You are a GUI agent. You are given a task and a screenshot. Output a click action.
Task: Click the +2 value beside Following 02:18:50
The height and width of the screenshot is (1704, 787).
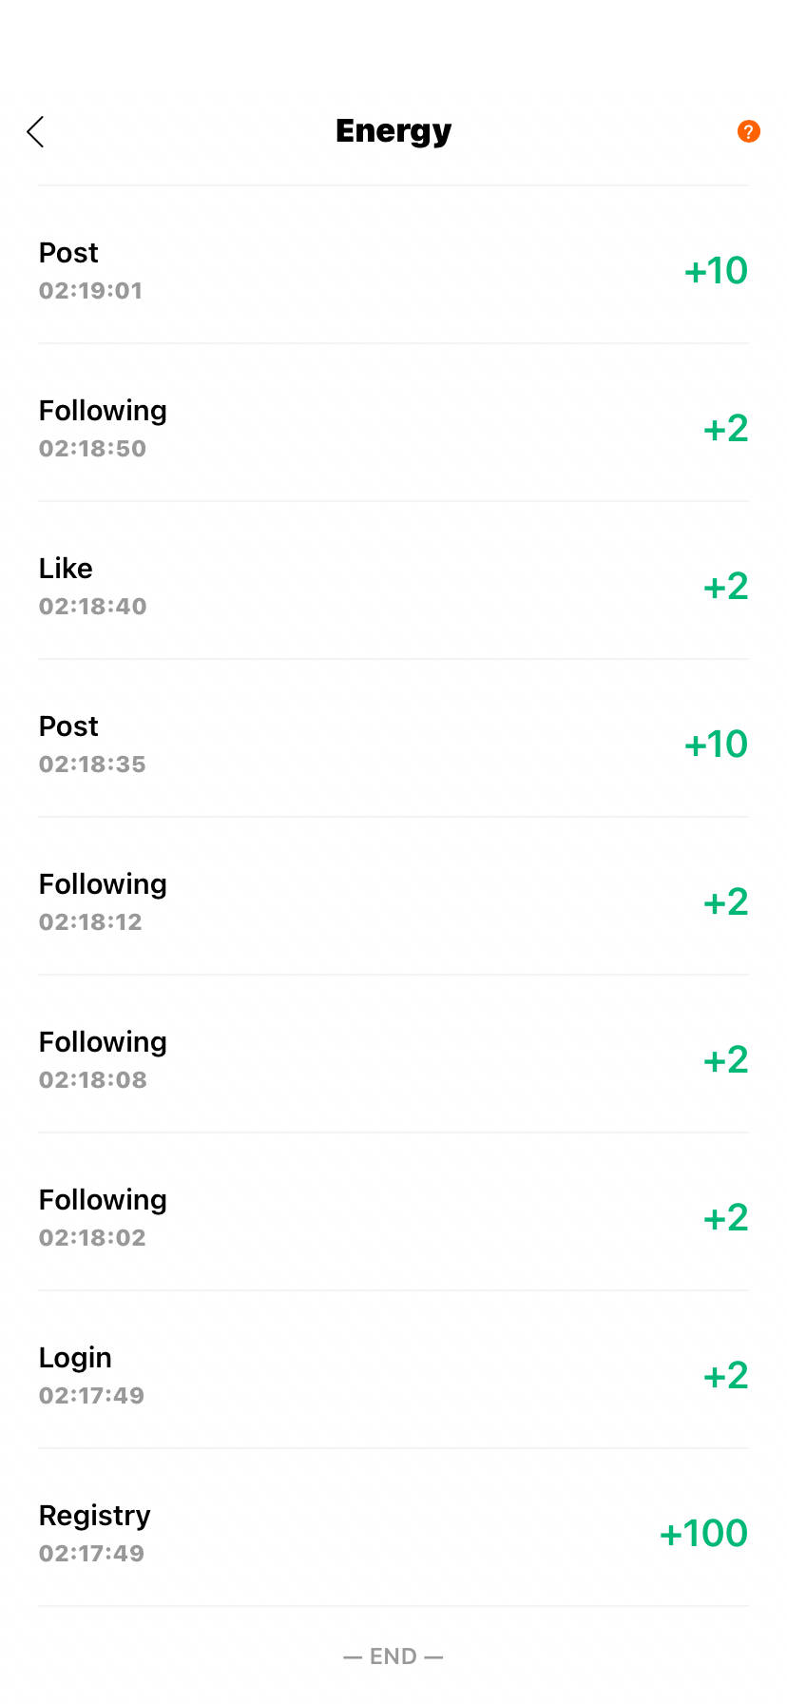tap(725, 428)
